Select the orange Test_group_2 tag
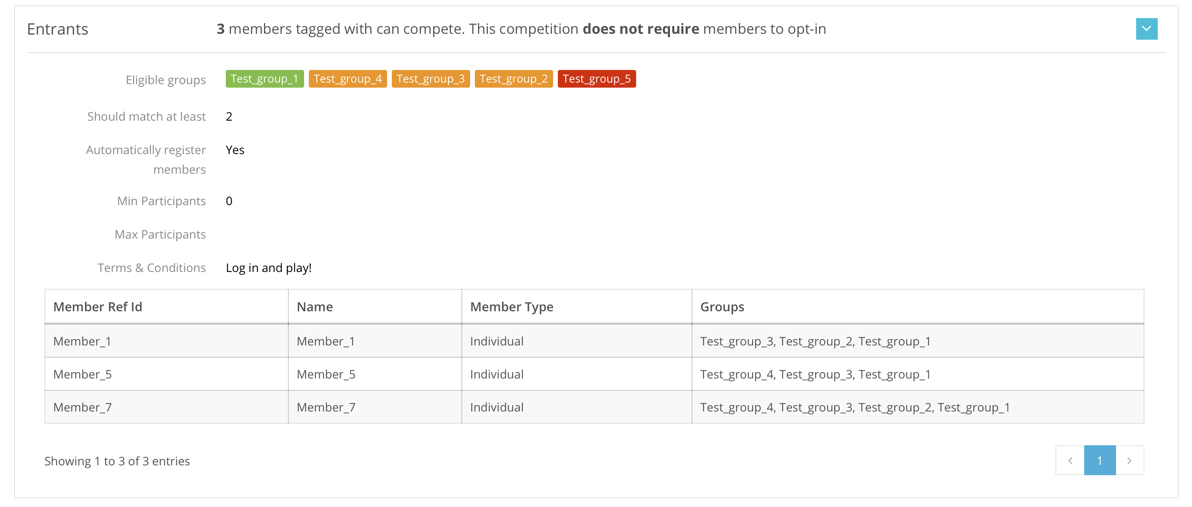This screenshot has height=507, width=1192. point(513,79)
